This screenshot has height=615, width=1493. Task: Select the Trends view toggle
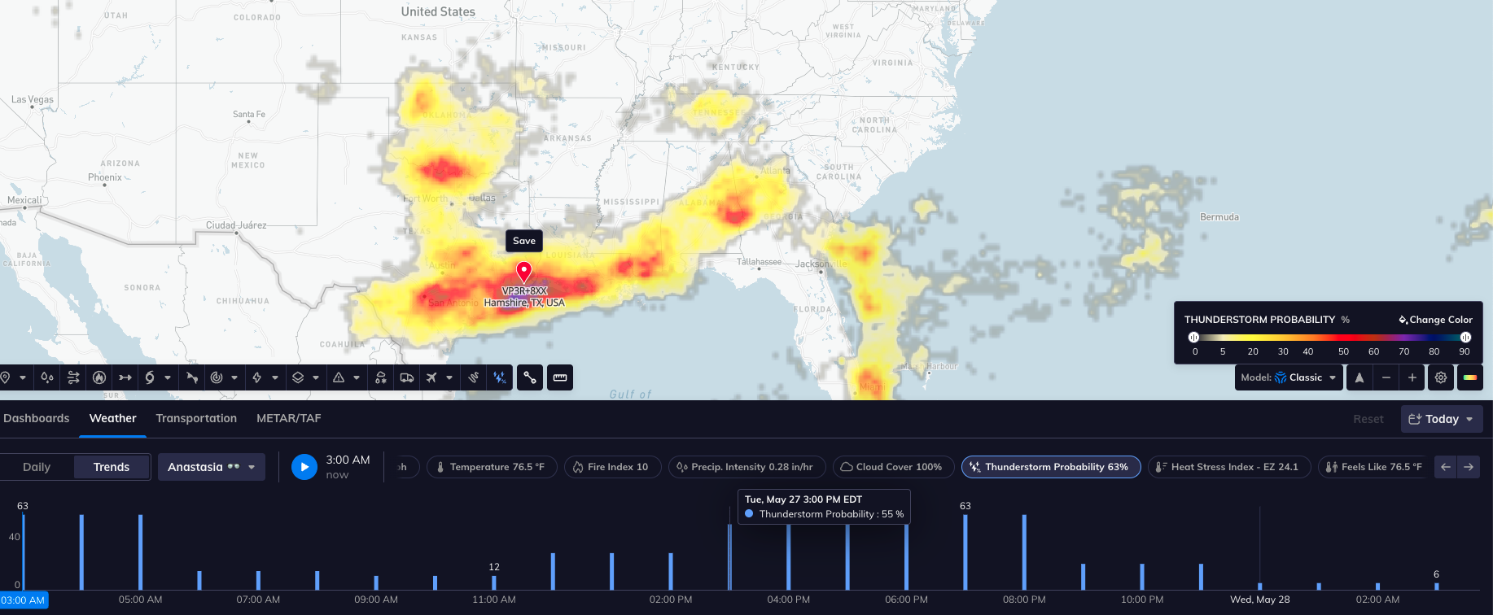coord(112,467)
